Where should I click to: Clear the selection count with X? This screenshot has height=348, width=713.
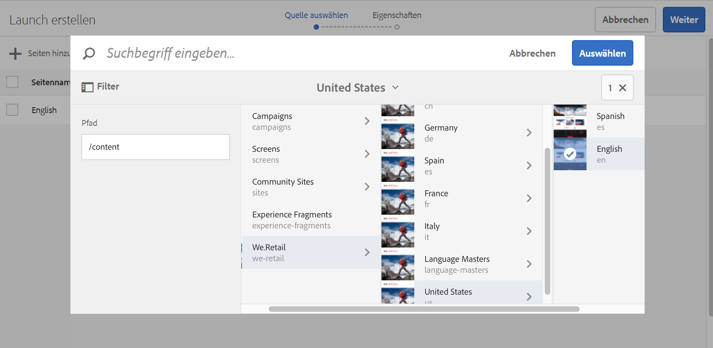tap(623, 88)
